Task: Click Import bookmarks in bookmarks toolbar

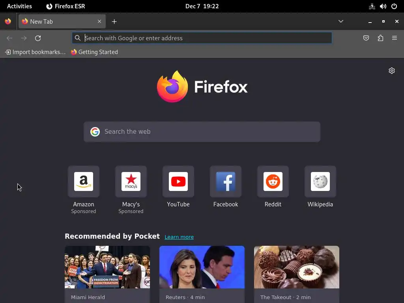Action: point(35,52)
